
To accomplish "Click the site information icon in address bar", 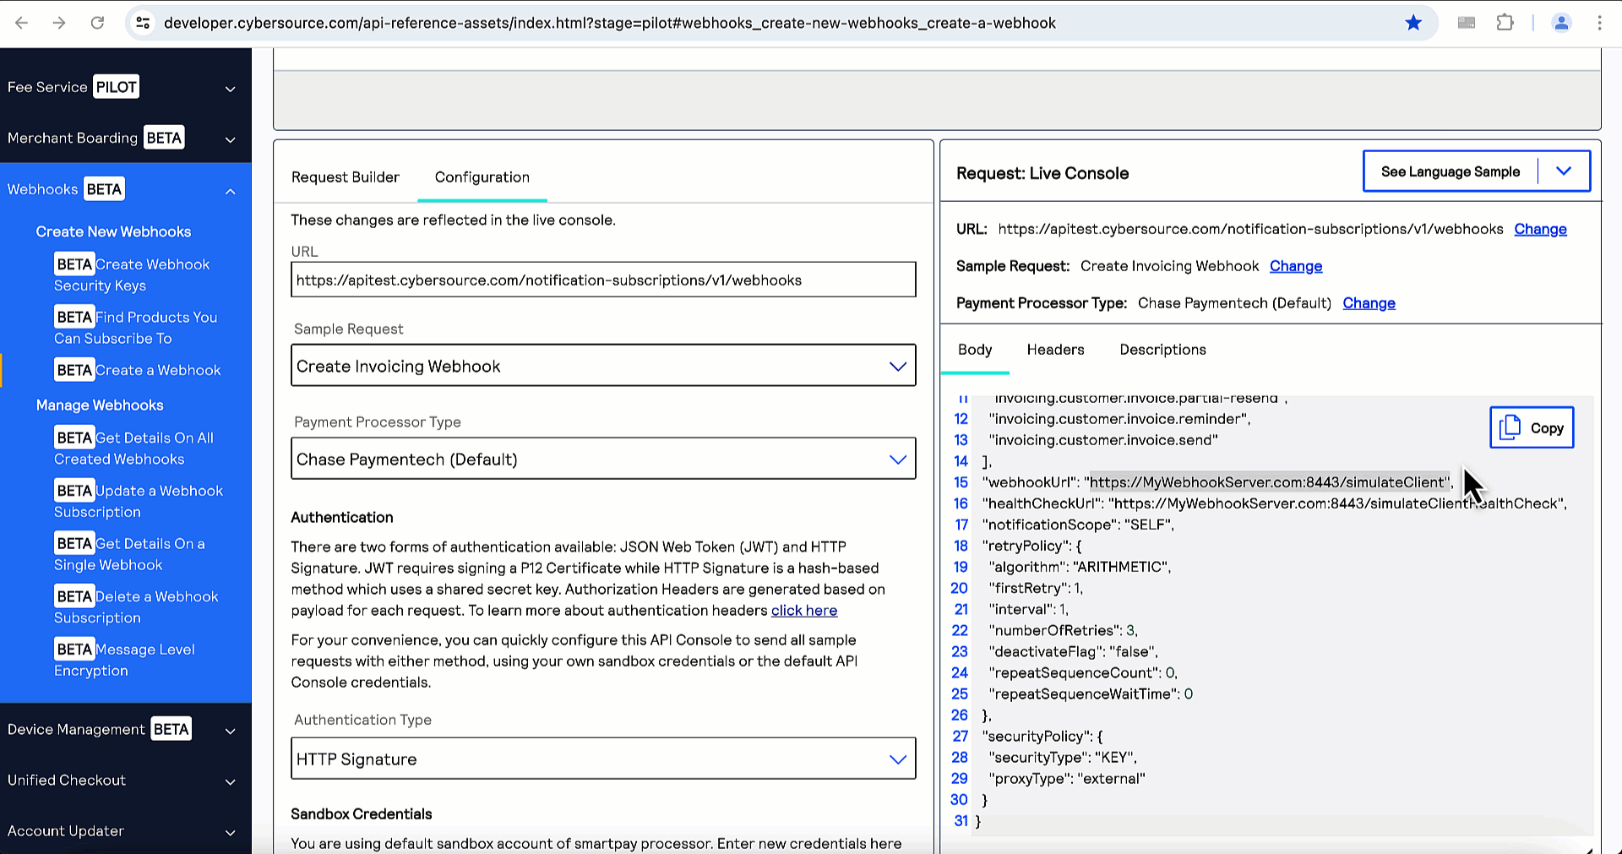I will pos(143,23).
